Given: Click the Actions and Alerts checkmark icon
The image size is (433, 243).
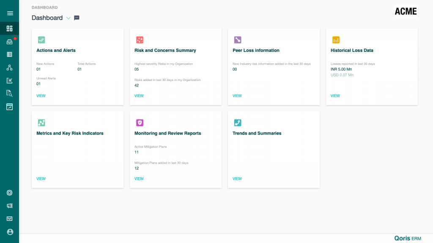Looking at the screenshot, I should click(41, 40).
